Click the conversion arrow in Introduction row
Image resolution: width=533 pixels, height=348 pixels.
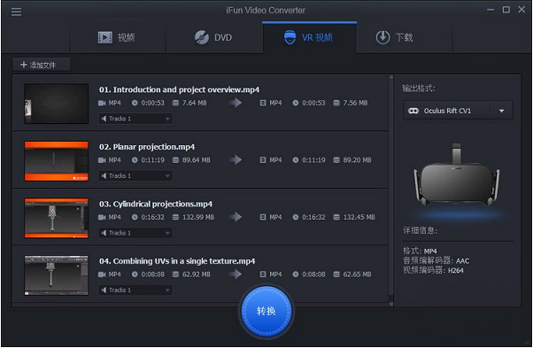236,103
